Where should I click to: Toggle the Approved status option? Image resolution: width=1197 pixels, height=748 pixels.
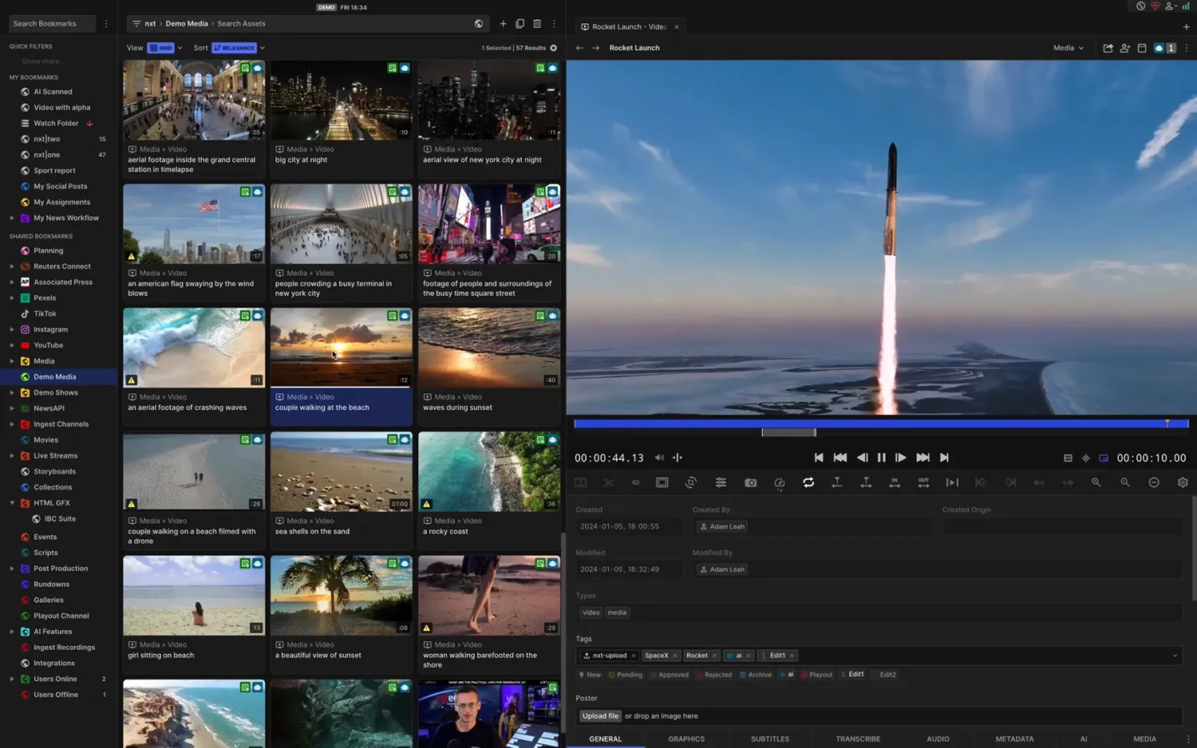tap(670, 675)
